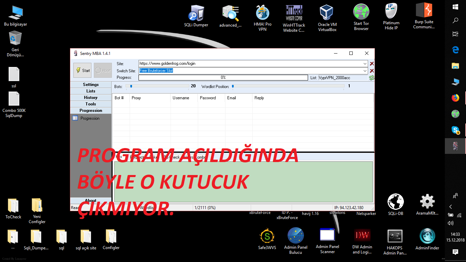466x262 pixels.
Task: Open Firefox from the taskbar
Action: click(455, 98)
